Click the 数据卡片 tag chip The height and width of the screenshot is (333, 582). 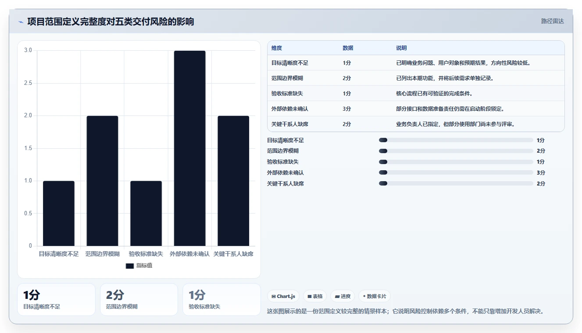375,296
